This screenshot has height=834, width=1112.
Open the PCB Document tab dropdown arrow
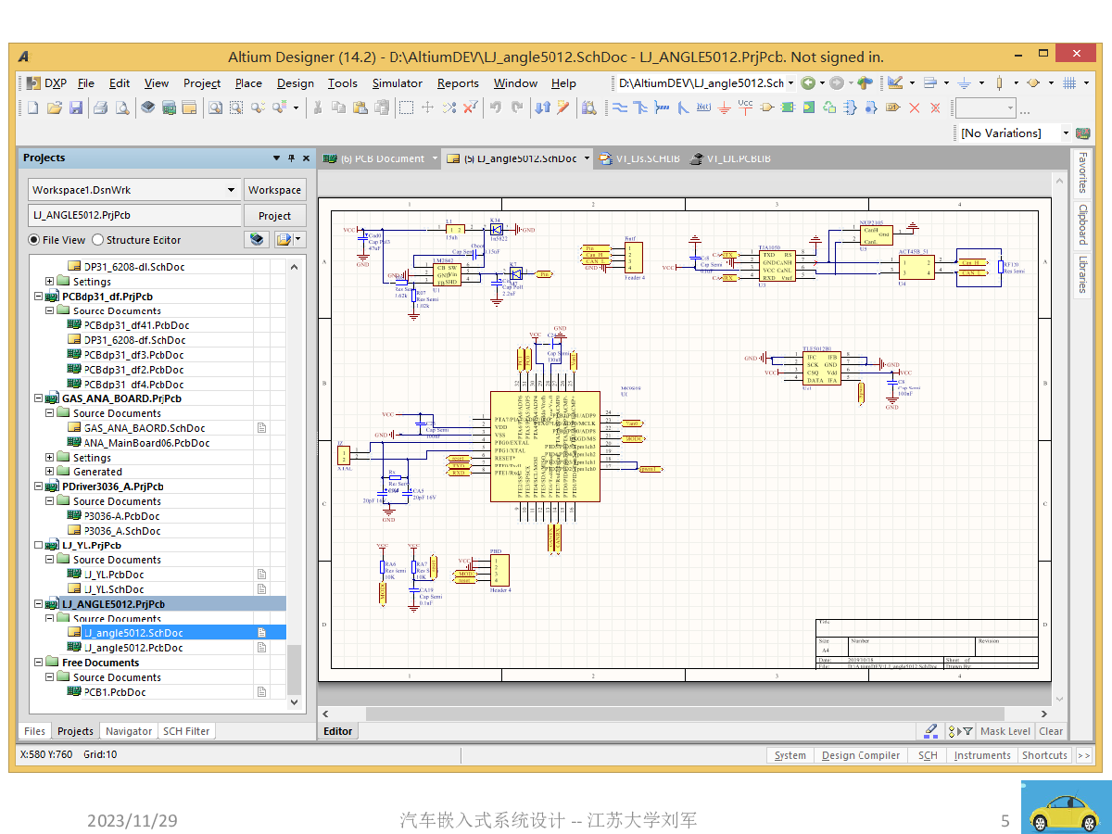435,158
